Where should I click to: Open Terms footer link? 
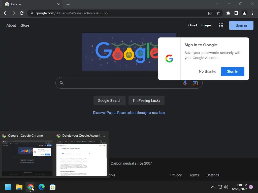(x=194, y=175)
